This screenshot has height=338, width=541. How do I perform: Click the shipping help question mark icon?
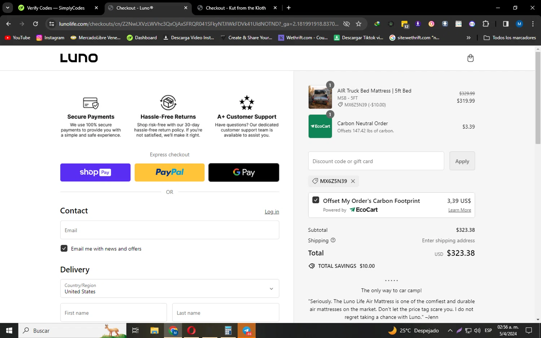333,240
